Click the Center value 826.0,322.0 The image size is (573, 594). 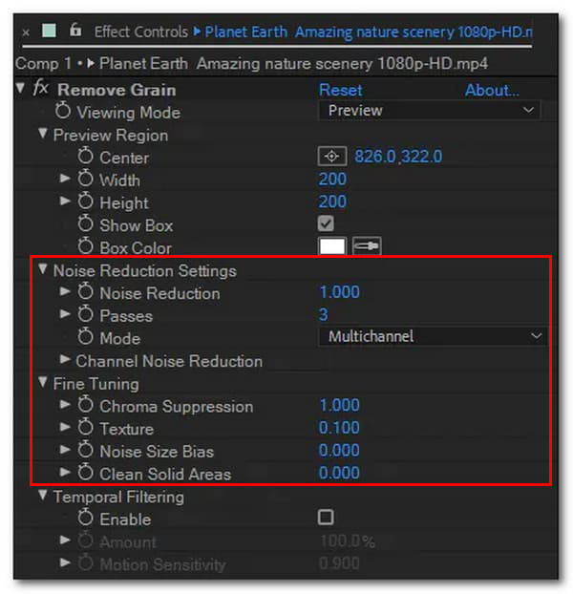pos(398,156)
